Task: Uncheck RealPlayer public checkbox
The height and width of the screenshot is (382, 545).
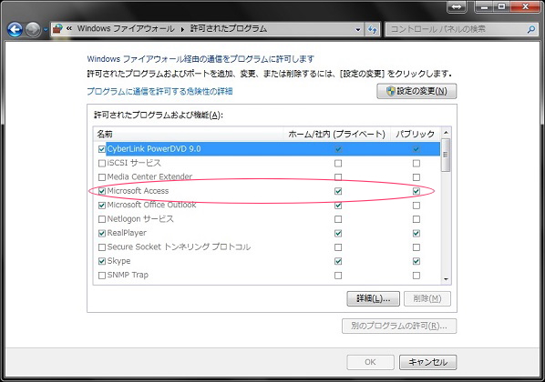Action: (416, 233)
